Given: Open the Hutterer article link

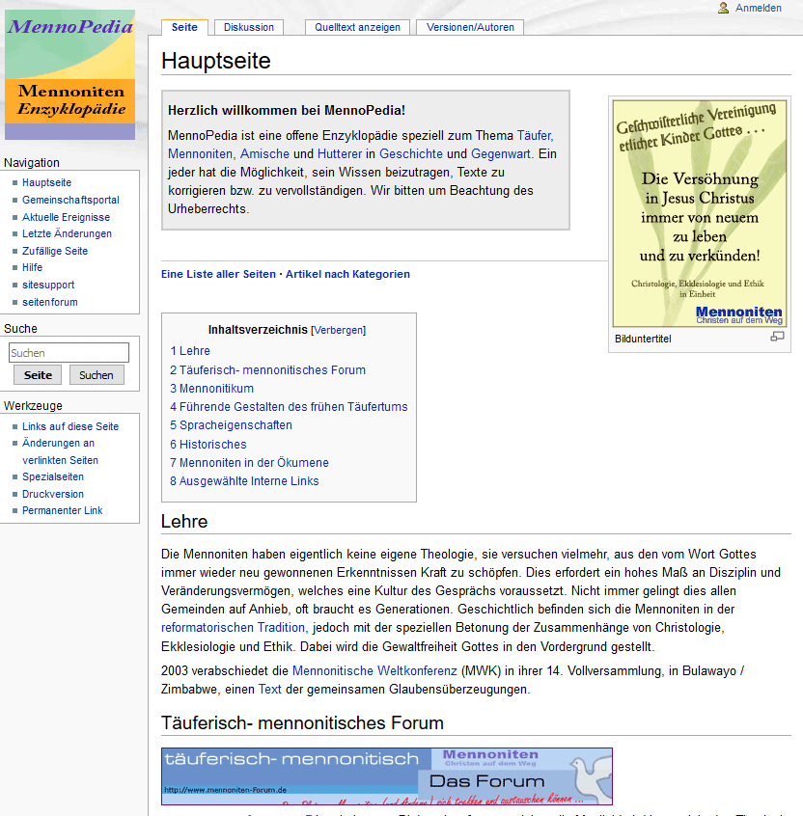Looking at the screenshot, I should [x=340, y=154].
